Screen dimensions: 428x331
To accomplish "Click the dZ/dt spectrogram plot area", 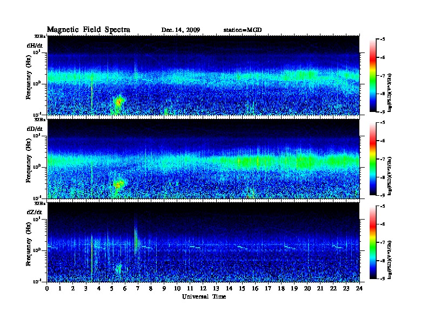I will pos(203,242).
